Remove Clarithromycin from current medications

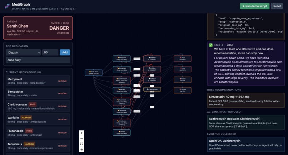[x=63, y=106]
